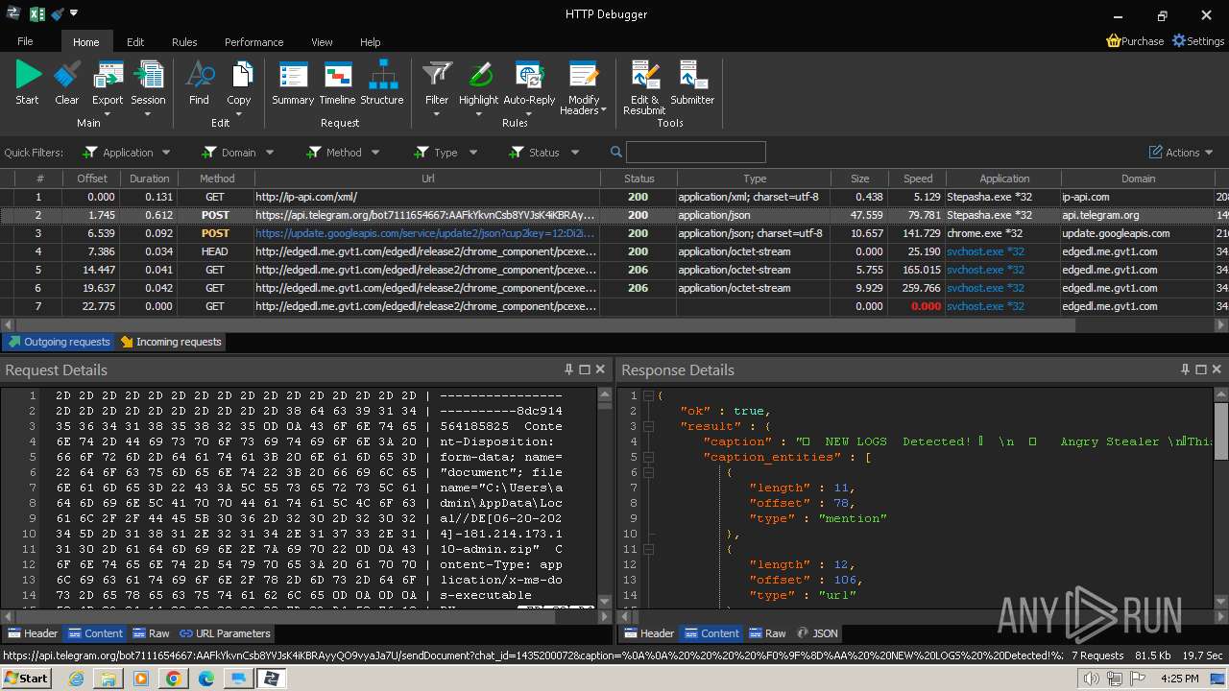Switch to the Performance ribbon tab
The width and height of the screenshot is (1229, 691).
click(253, 41)
